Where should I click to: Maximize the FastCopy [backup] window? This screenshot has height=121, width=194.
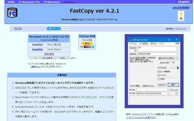pos(169,40)
